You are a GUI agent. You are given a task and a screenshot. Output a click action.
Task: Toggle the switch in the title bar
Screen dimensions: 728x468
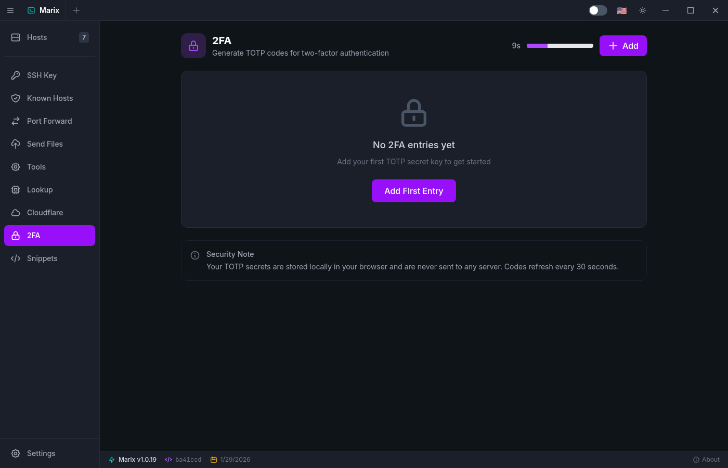pos(597,10)
